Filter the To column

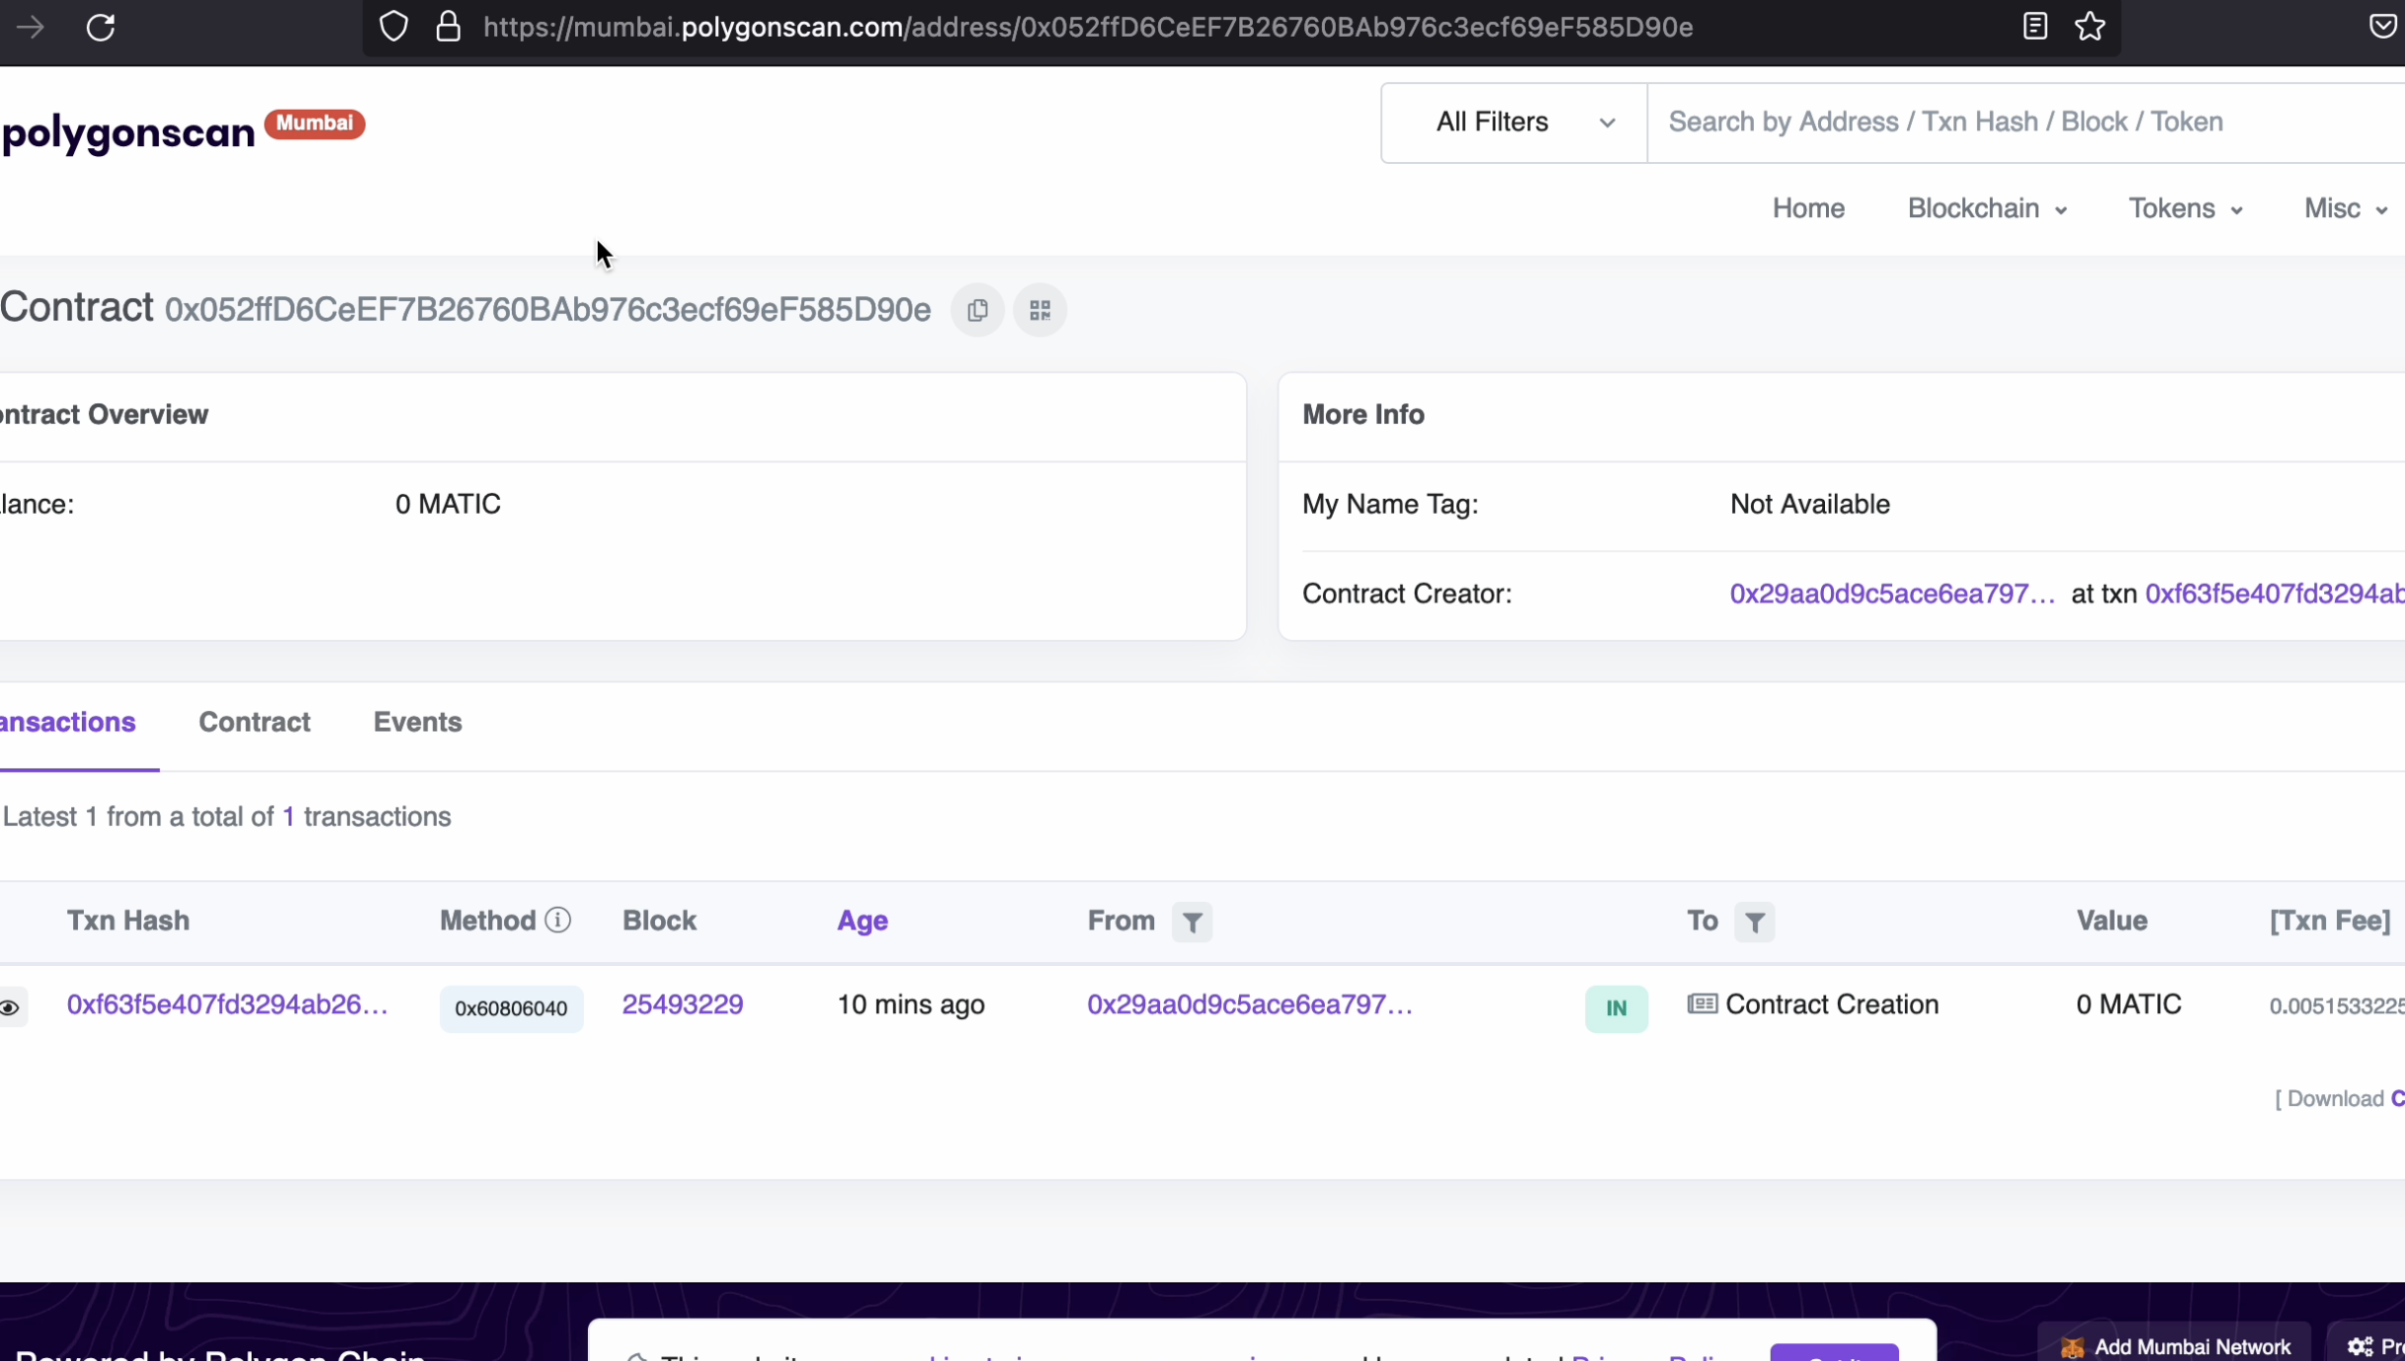point(1754,922)
